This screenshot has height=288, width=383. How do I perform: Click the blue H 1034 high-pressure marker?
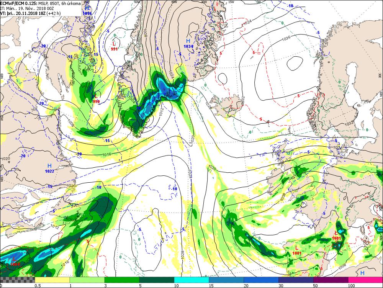[188, 44]
